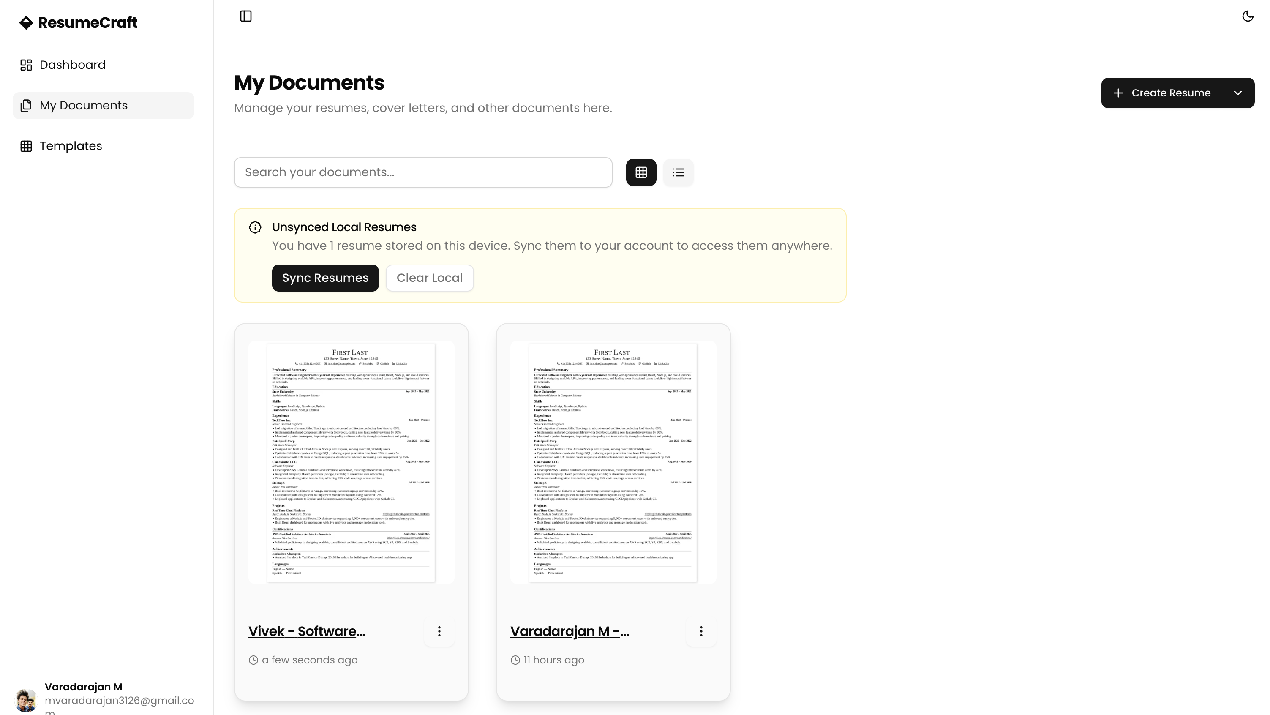Toggle the sidebar panel icon
1270x715 pixels.
point(245,16)
